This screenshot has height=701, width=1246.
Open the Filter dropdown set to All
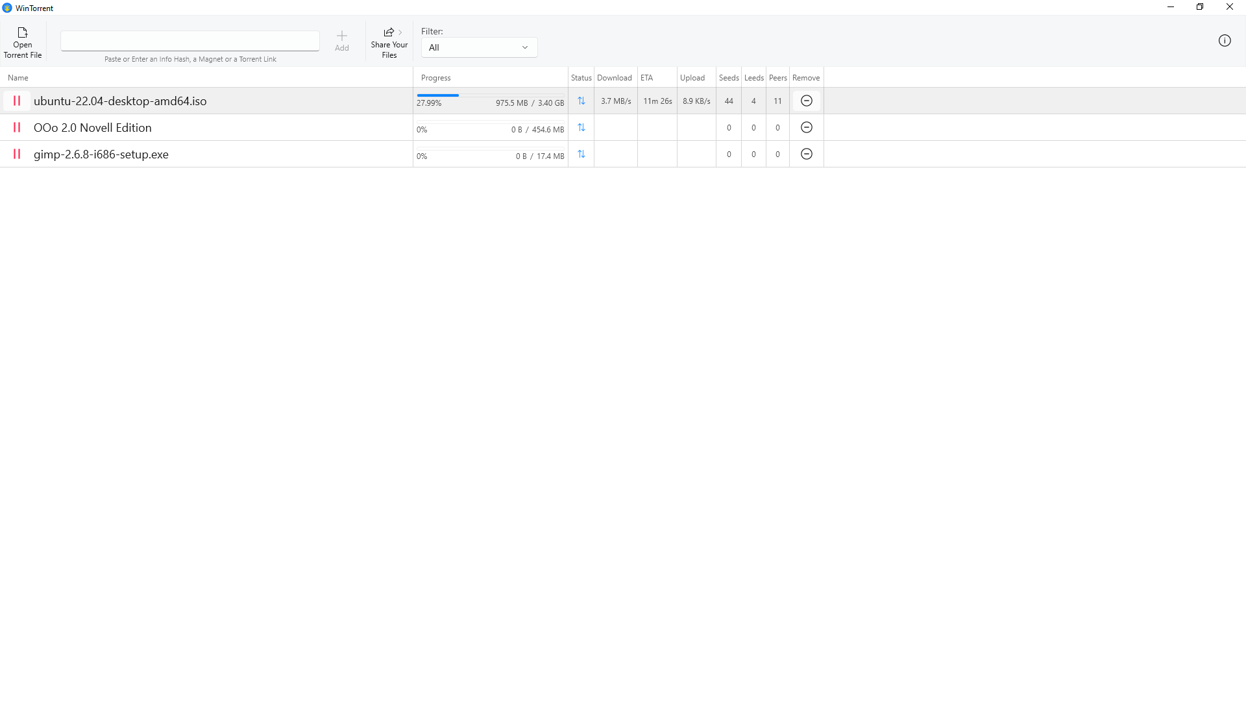pos(479,47)
